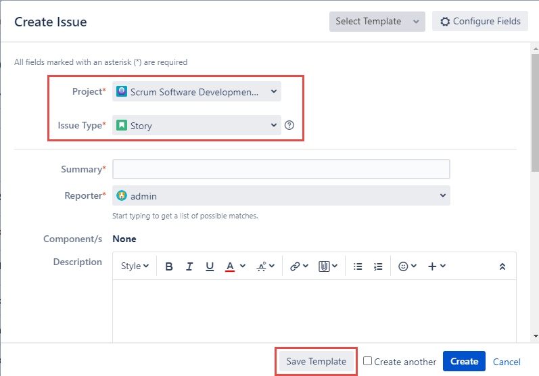Click the attachment icon in editor toolbar
The image size is (539, 376).
click(x=328, y=266)
